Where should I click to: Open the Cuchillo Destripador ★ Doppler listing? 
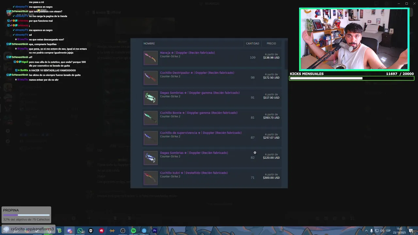point(197,73)
